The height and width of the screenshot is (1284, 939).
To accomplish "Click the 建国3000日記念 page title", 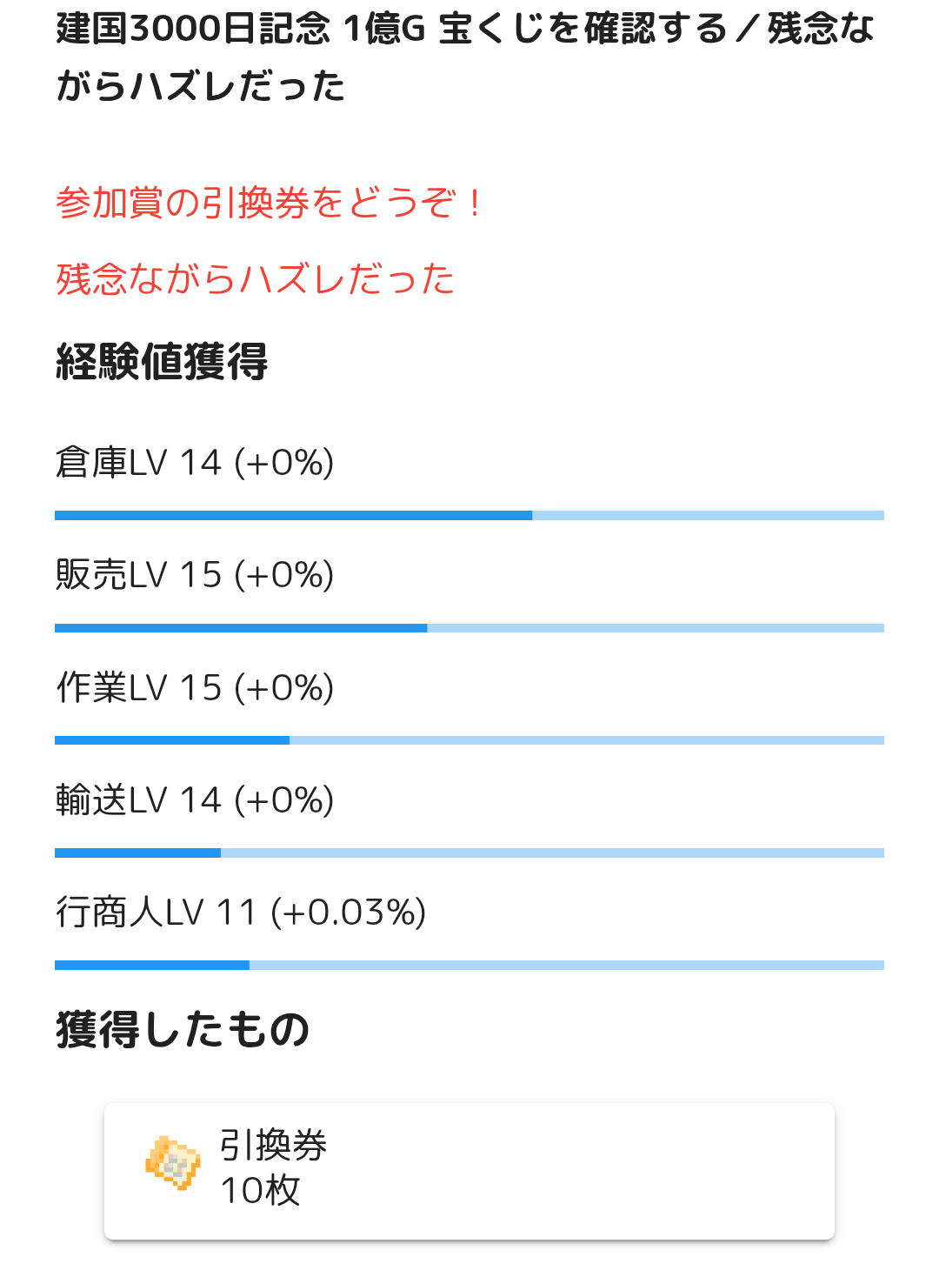I will click(x=465, y=57).
